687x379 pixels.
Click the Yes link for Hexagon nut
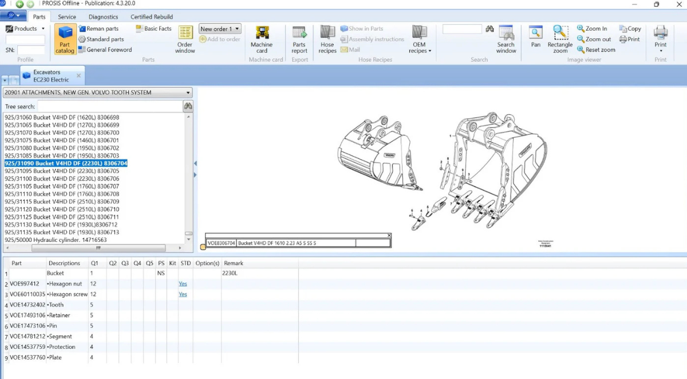(x=183, y=284)
